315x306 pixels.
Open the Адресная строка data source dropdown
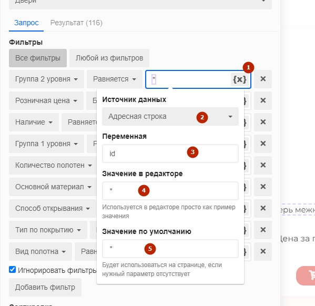(170, 117)
